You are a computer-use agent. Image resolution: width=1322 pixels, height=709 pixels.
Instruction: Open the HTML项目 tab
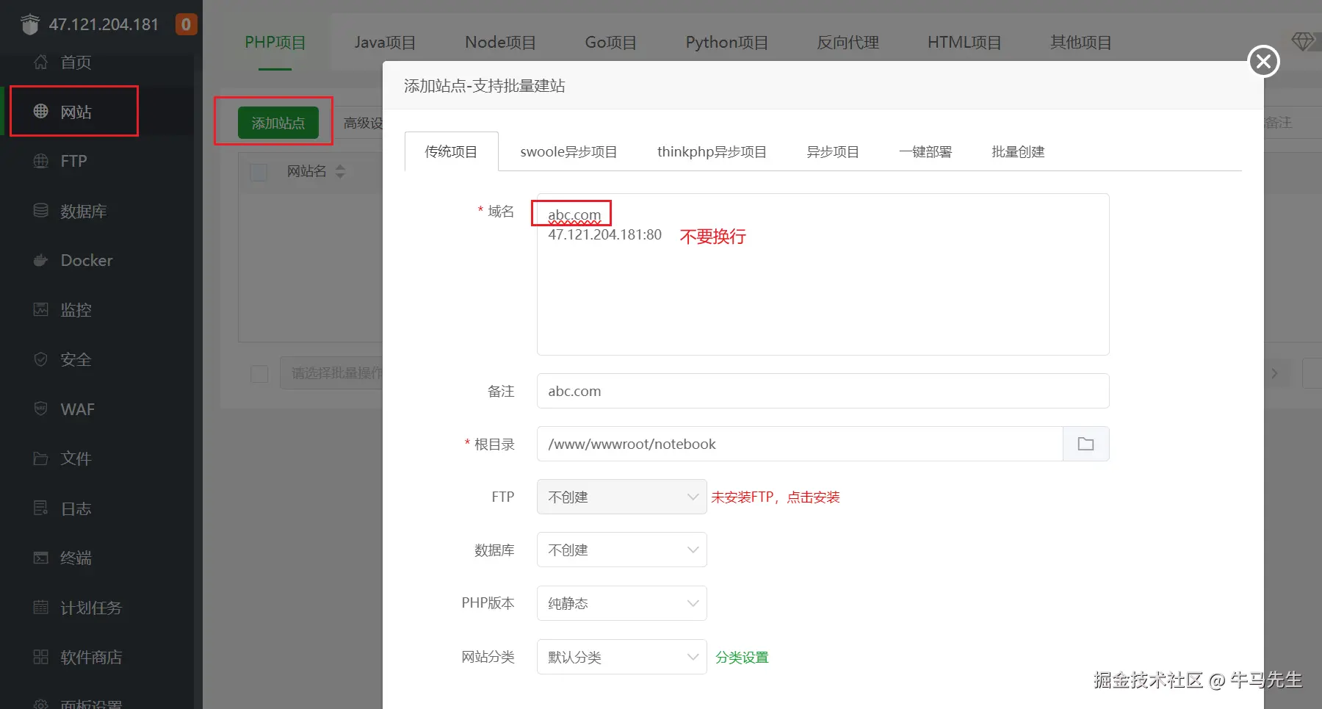(964, 43)
